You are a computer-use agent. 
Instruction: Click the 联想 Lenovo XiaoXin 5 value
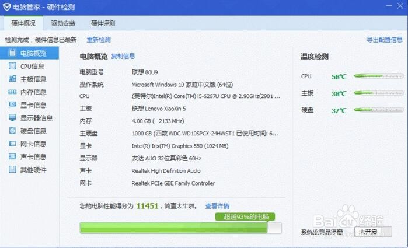(x=159, y=109)
